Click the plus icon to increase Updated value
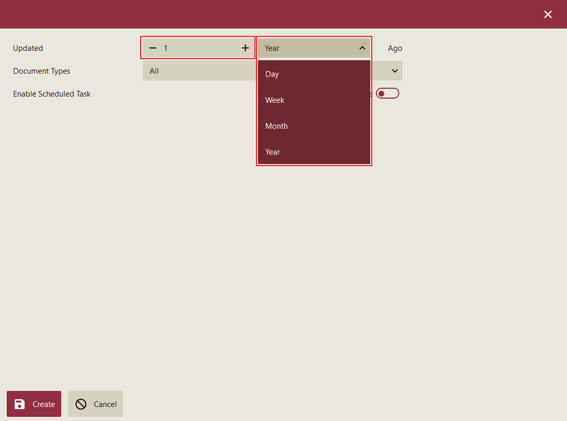The image size is (567, 421). tap(246, 48)
